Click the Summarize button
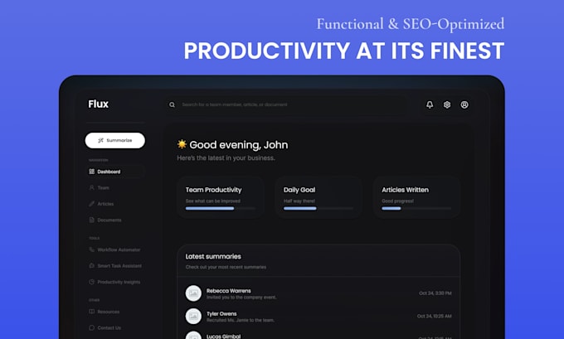564x339 pixels. point(115,140)
